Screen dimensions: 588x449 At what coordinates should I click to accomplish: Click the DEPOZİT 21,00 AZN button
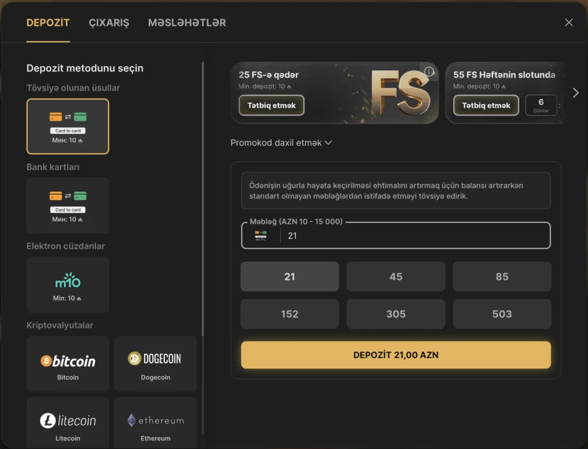(x=396, y=355)
